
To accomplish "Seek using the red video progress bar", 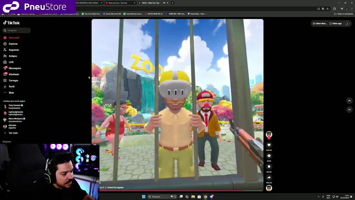I will [x=181, y=191].
